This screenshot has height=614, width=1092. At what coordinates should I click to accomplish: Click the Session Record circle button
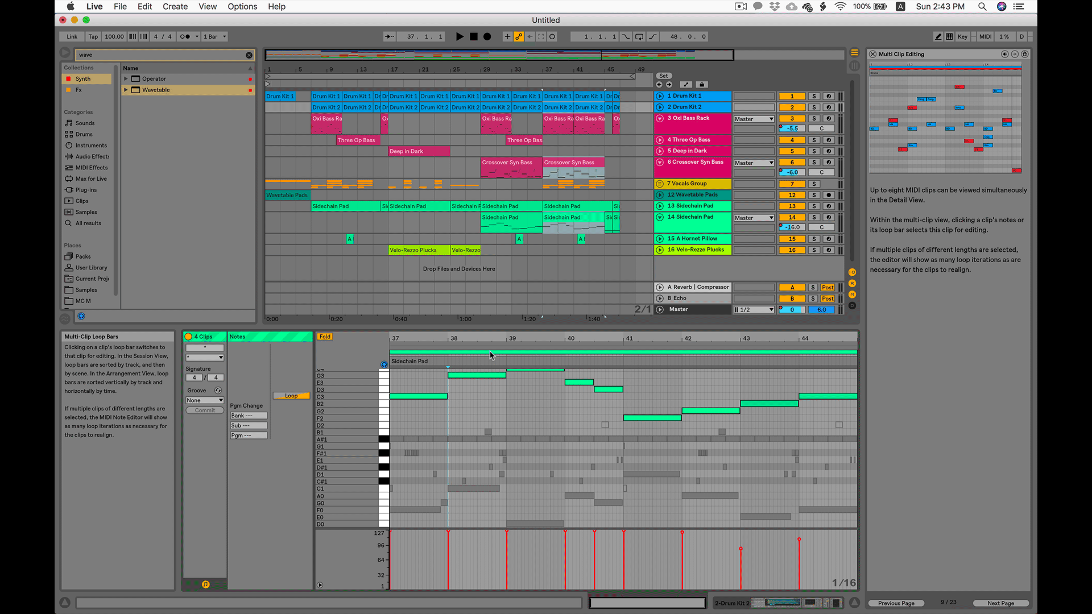[552, 36]
